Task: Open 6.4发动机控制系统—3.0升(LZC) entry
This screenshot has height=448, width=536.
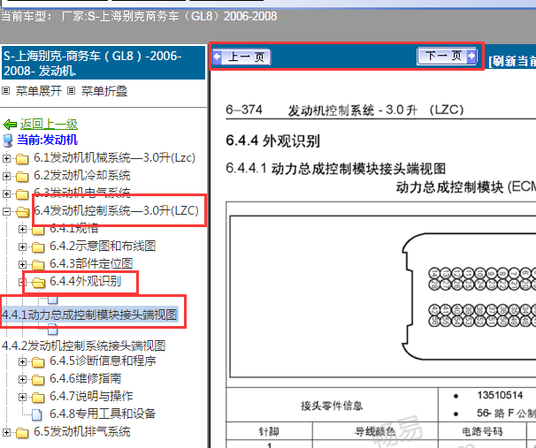Action: click(116, 210)
